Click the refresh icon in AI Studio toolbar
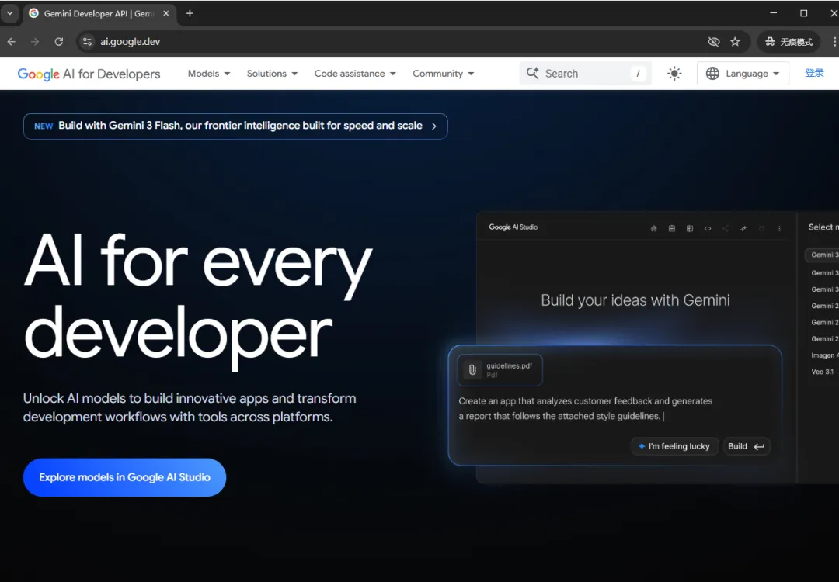 point(761,228)
